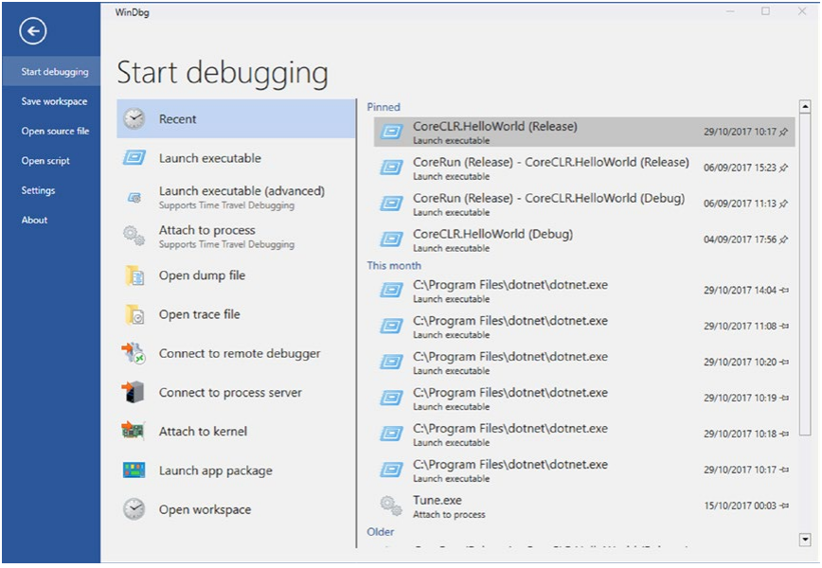Unpin the 04/09/2017 17:56 entry
This screenshot has width=822, height=568.
783,240
